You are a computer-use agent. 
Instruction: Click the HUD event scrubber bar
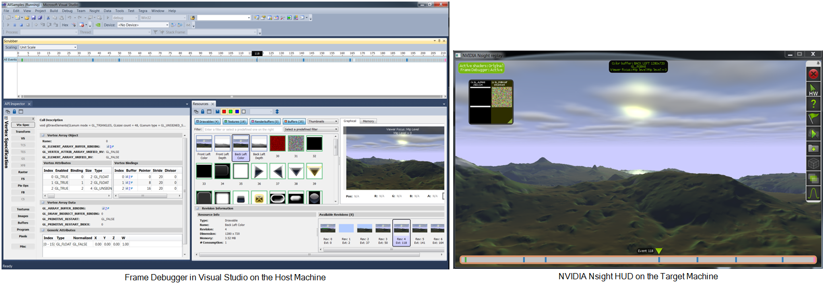[x=638, y=259]
